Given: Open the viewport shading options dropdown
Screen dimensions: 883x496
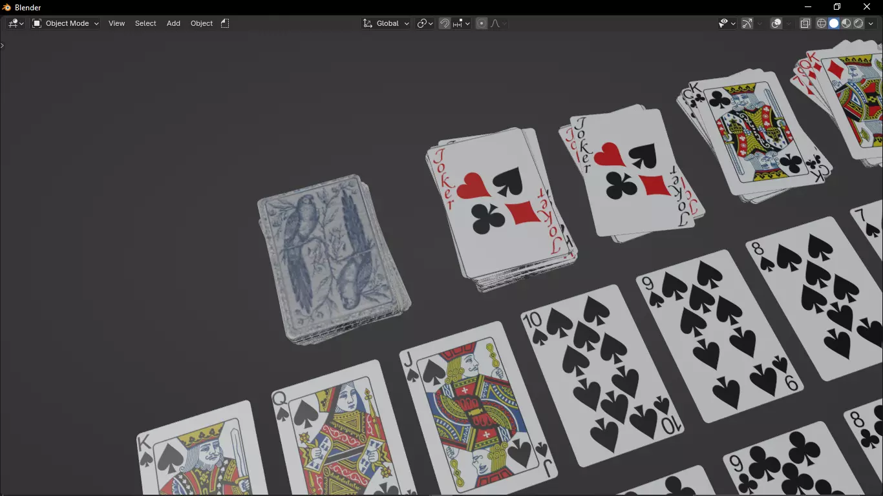Looking at the screenshot, I should click(871, 23).
